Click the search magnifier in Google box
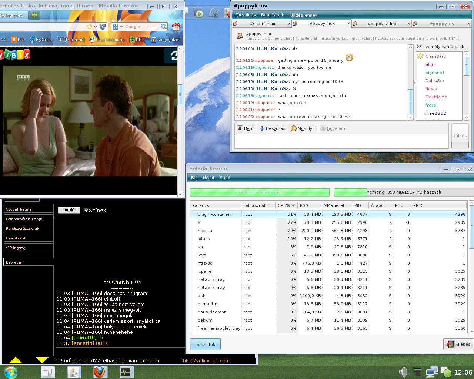Image resolution: width=474 pixels, height=379 pixels. 164,27
